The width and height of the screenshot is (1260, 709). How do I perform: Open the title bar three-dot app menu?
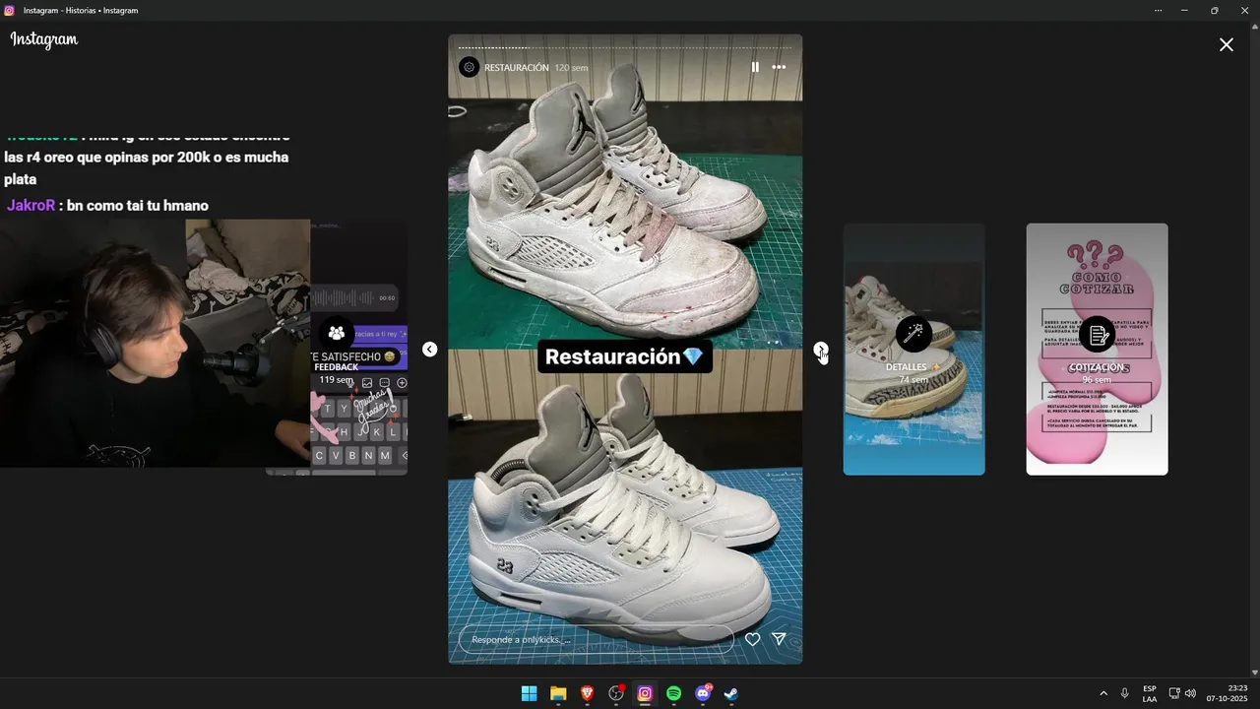[1158, 10]
